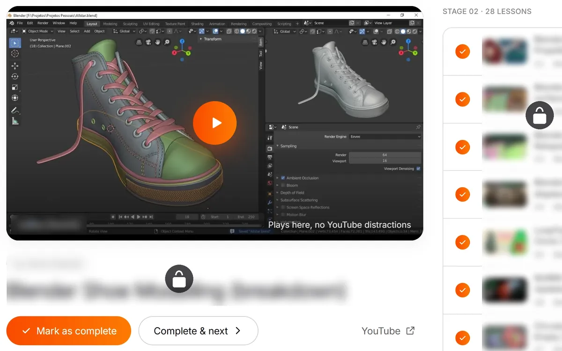Enable the Ambient Occlusion checkbox

[x=283, y=178]
